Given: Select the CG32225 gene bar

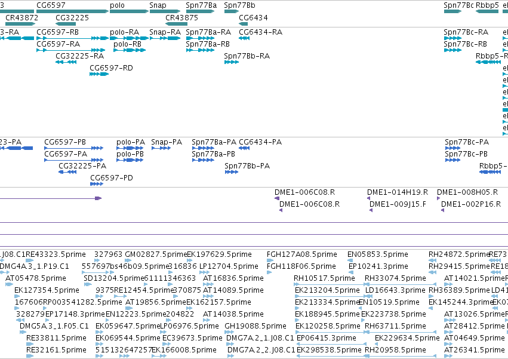Looking at the screenshot, I should point(66,24).
